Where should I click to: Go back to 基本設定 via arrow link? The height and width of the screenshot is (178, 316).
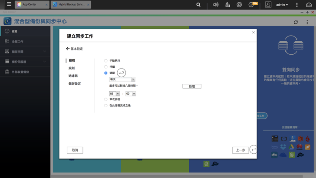(x=74, y=49)
